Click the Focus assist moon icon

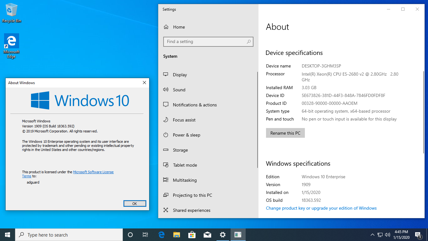click(x=166, y=120)
